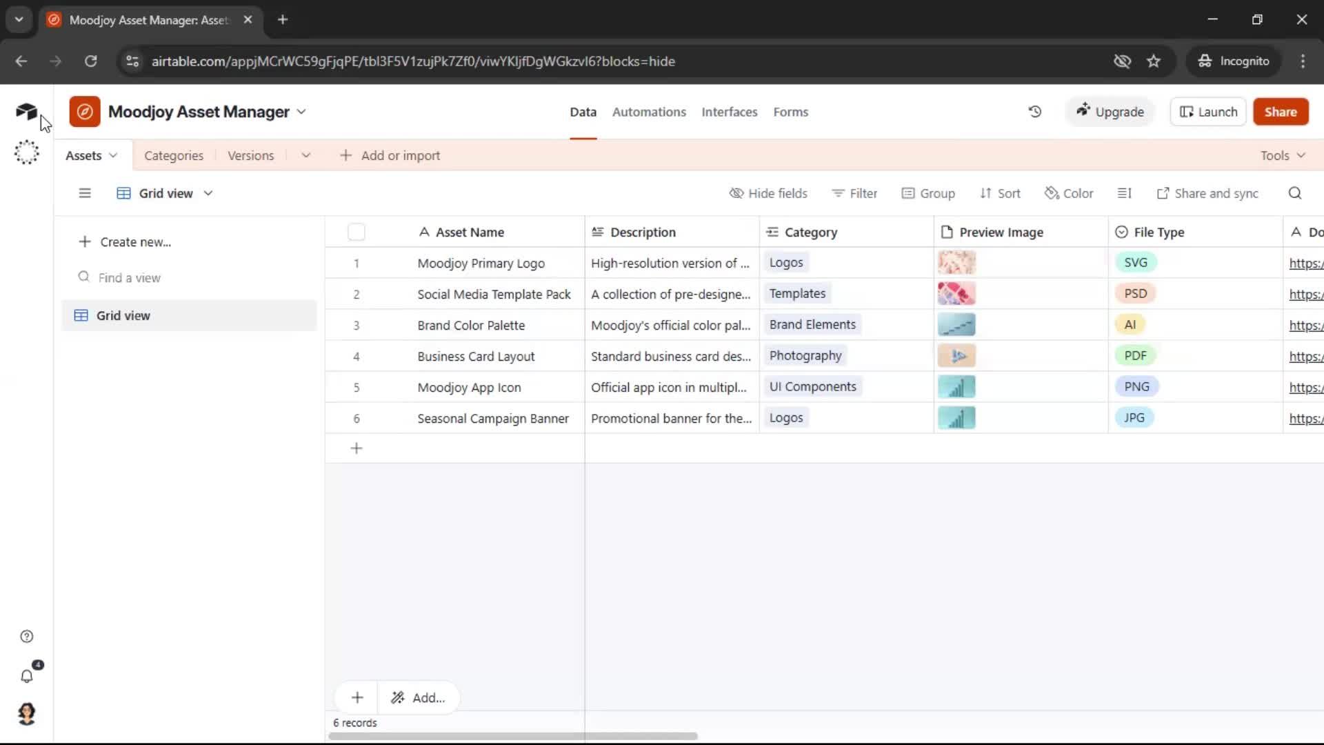Image resolution: width=1324 pixels, height=745 pixels.
Task: Switch to the Forms tab
Action: coord(790,112)
